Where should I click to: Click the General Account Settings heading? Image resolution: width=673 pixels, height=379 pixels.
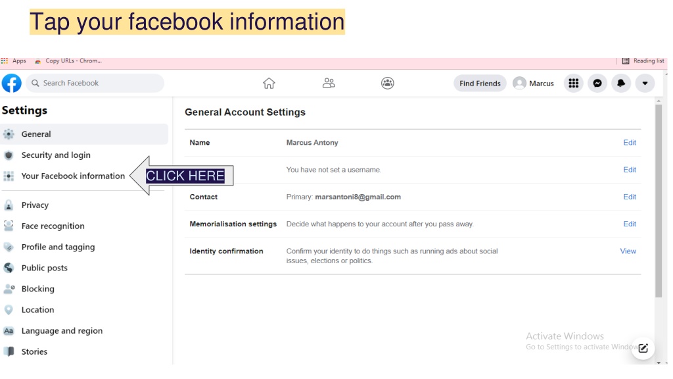245,112
